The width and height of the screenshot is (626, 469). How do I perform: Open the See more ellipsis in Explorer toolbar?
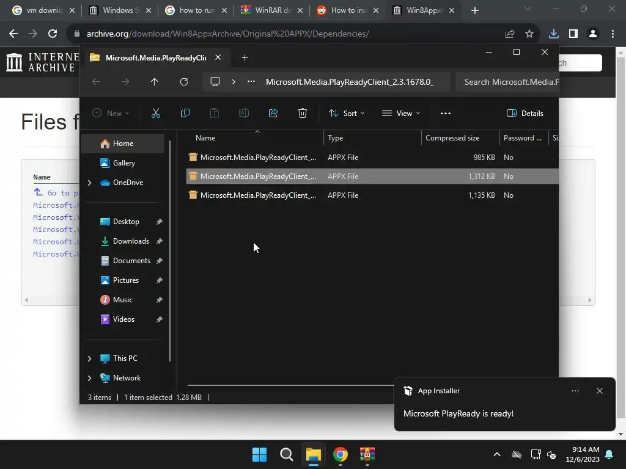tap(446, 113)
